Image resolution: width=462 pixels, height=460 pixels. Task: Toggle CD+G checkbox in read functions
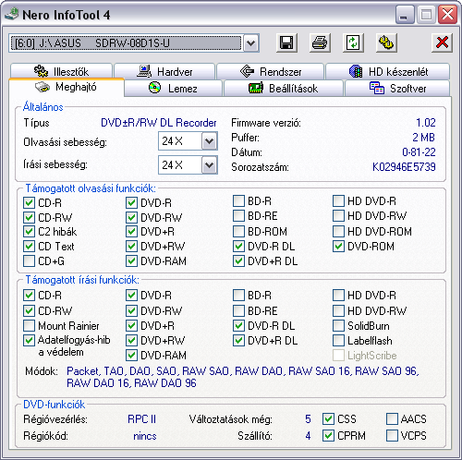(29, 261)
